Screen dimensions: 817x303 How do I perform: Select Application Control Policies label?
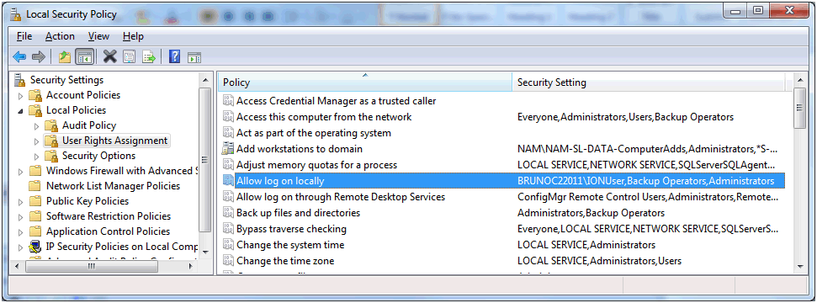point(108,231)
